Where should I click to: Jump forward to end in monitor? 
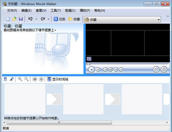pos(121,70)
